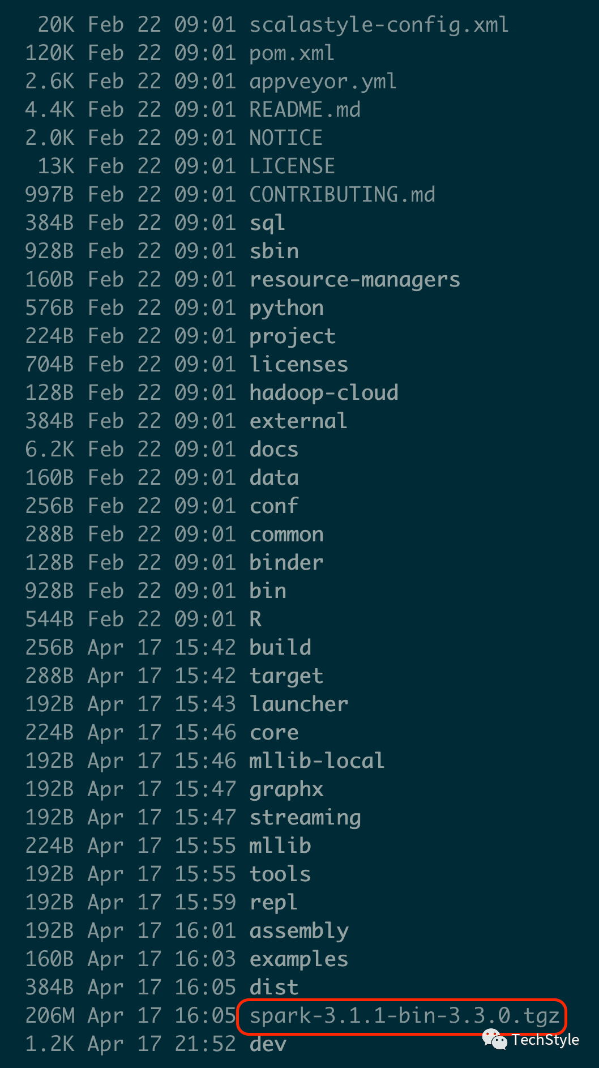Select the hadoop-cloud directory entry
This screenshot has height=1068, width=599.
(324, 393)
